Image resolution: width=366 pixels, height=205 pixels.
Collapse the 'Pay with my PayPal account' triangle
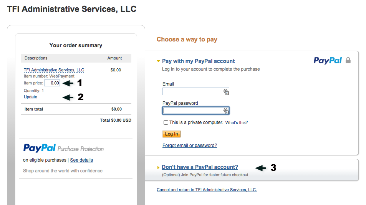[x=158, y=61]
